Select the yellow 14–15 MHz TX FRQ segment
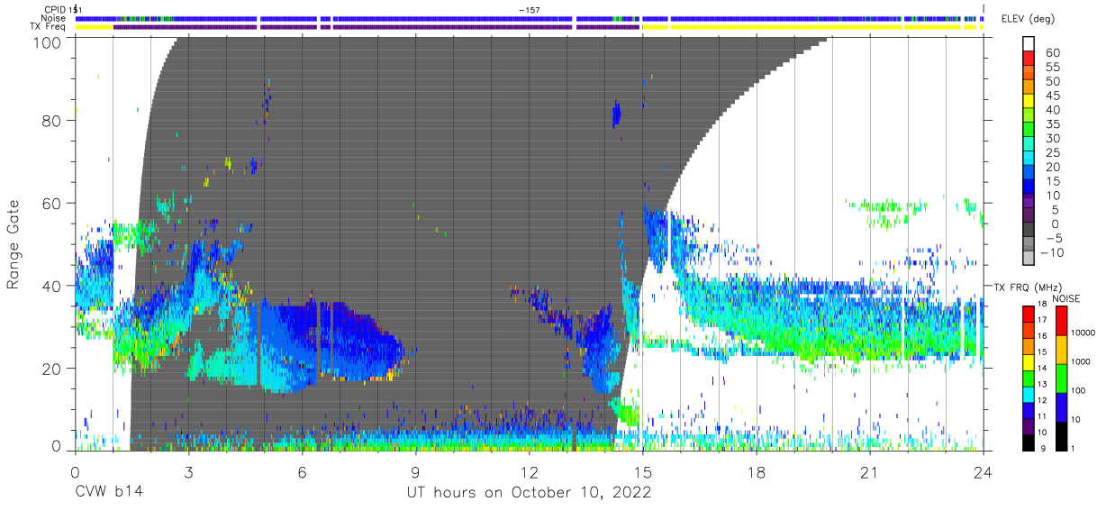Image resolution: width=1106 pixels, height=511 pixels. 1029,362
